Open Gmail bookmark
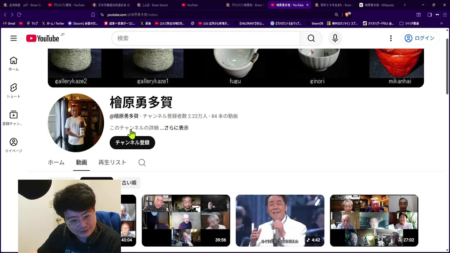 [x=9, y=24]
